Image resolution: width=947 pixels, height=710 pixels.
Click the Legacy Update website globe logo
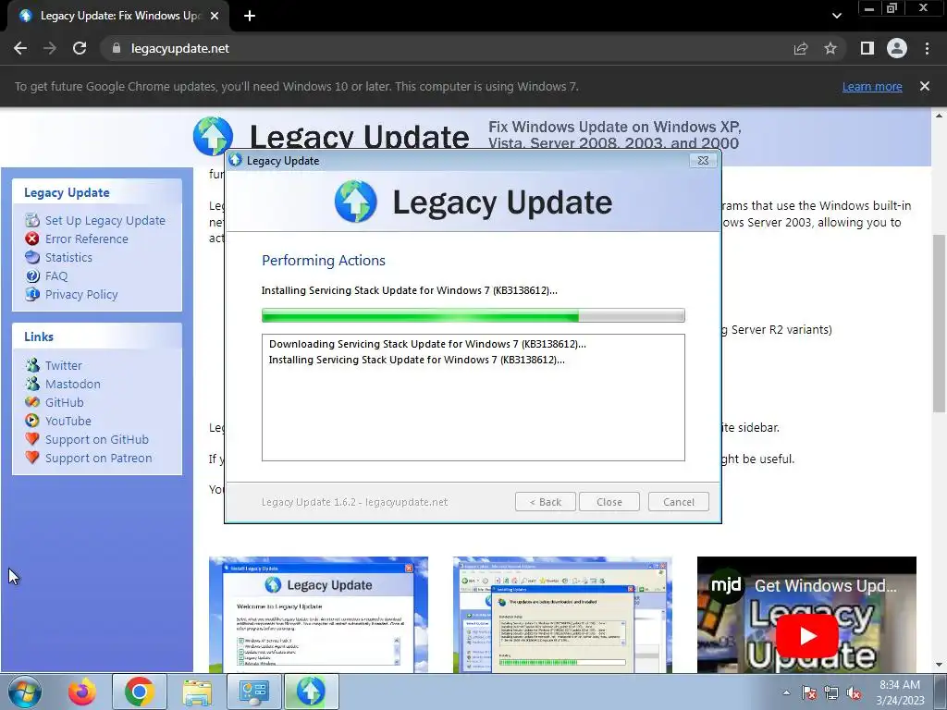(212, 135)
